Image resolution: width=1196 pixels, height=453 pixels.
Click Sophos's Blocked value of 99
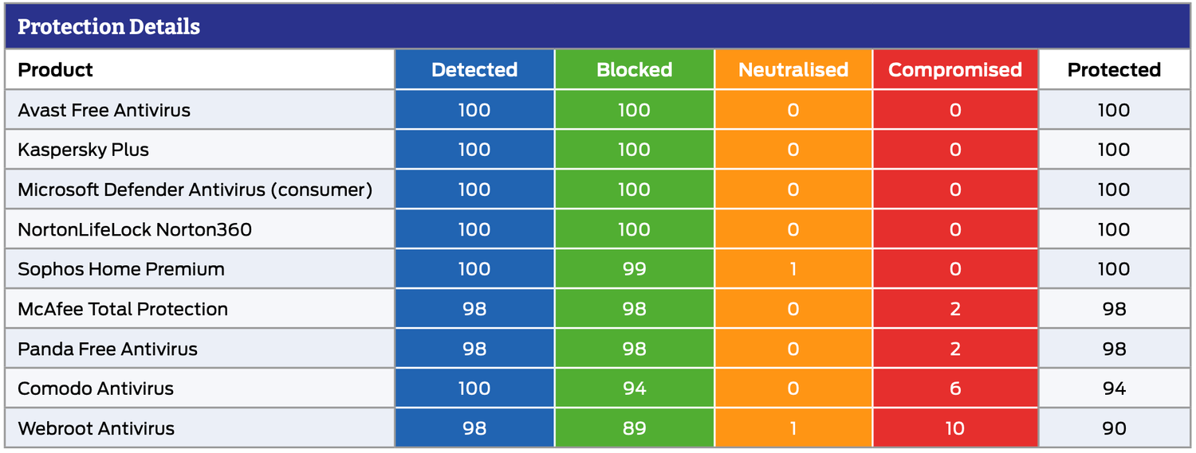pos(634,269)
